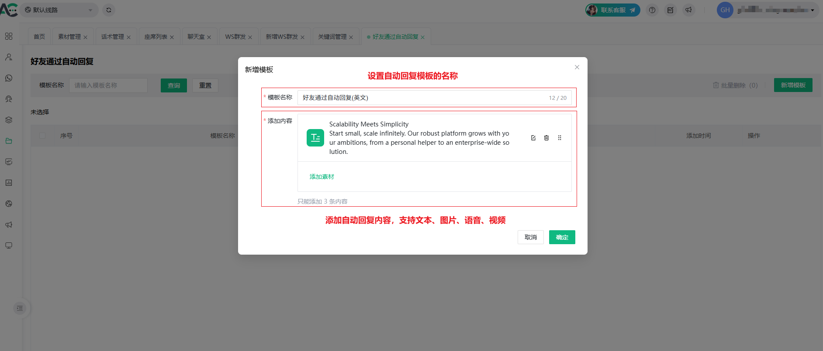Click the 添加素材 link

point(322,177)
